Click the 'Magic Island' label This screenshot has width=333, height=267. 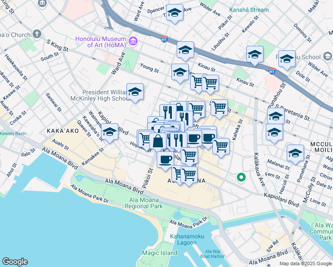160,253
